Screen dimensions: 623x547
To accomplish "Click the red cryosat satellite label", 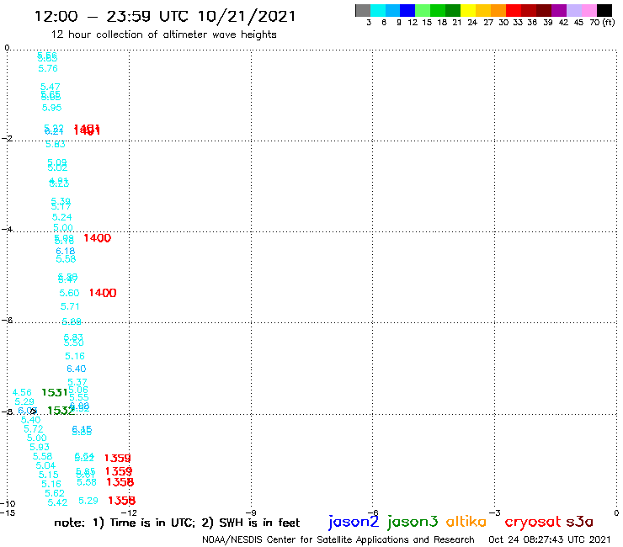I will tap(532, 522).
